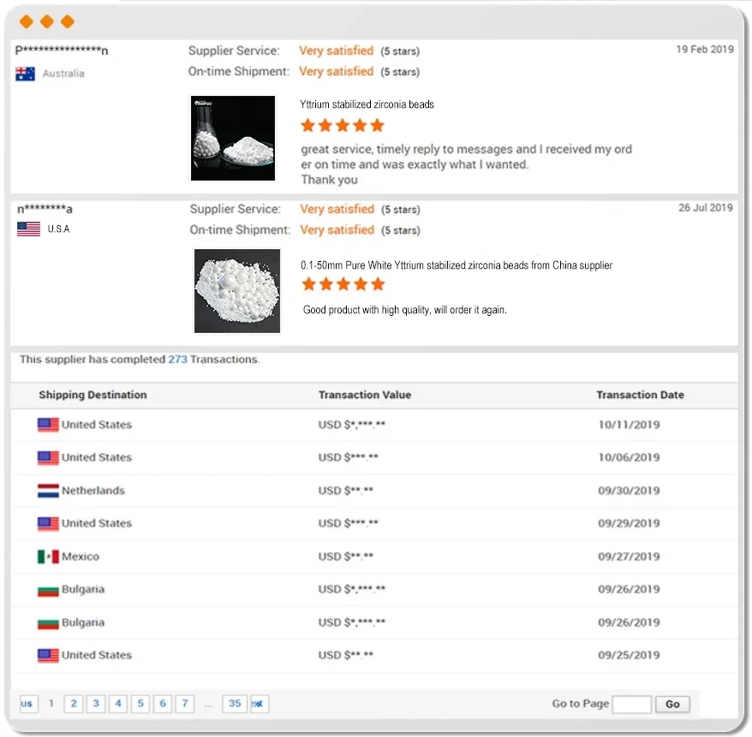The width and height of the screenshot is (752, 737).
Task: Select the reviewer name P***************n
Action: (x=62, y=51)
